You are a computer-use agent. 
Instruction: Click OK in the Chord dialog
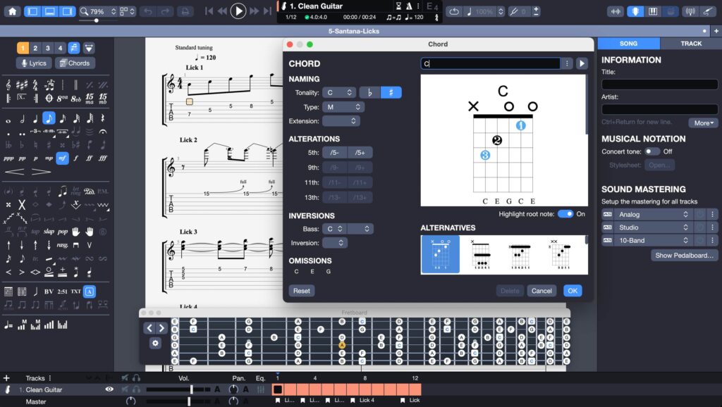(573, 291)
